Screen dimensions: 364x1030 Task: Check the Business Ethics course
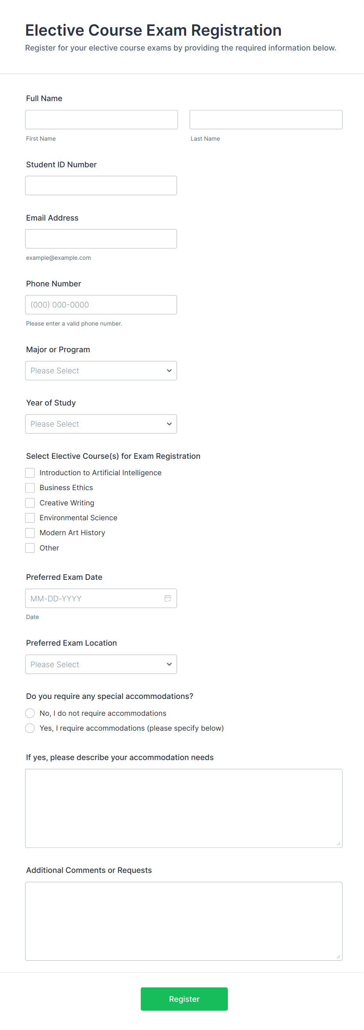(30, 487)
